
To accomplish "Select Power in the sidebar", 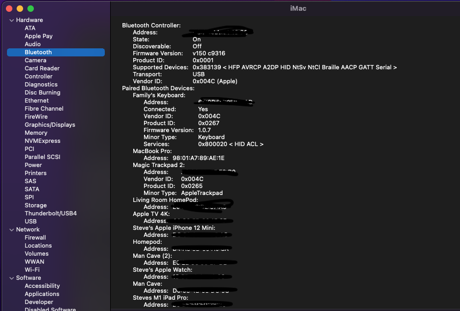I will (x=33, y=165).
